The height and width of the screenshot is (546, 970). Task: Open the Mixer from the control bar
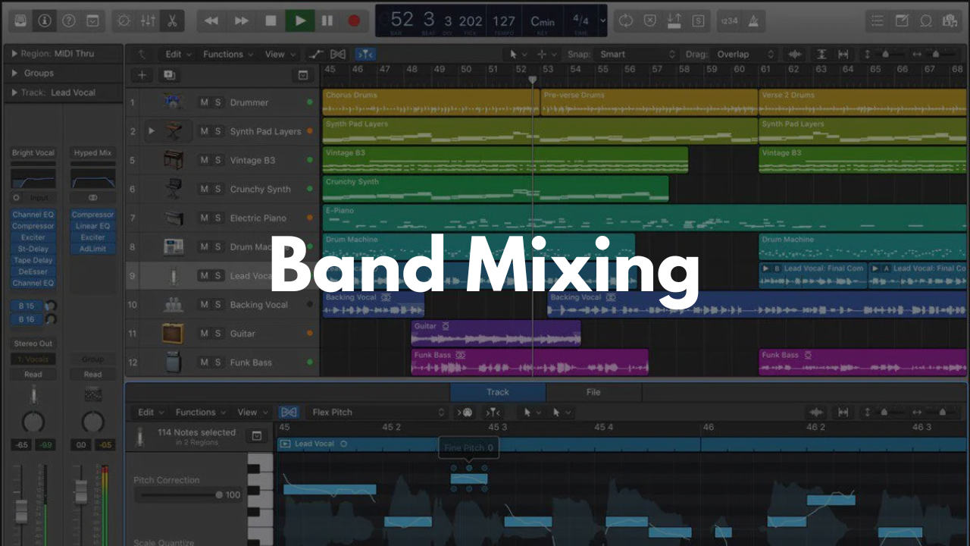point(148,20)
